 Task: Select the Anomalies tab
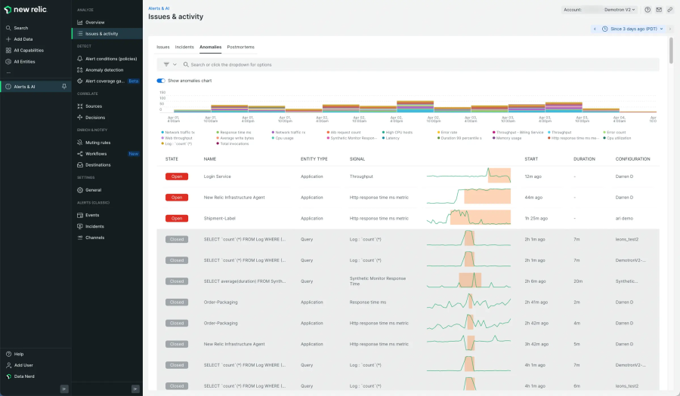pos(210,47)
